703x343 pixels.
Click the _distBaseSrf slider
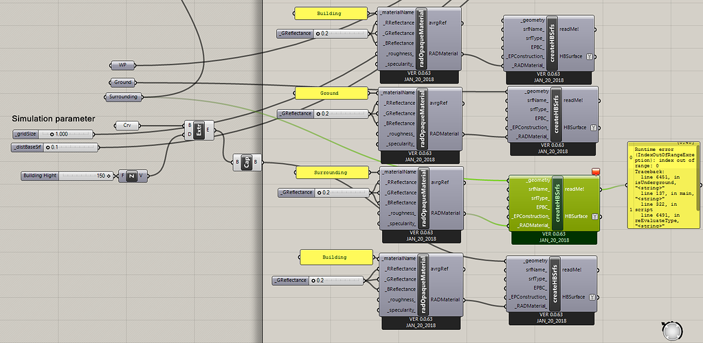(x=54, y=147)
